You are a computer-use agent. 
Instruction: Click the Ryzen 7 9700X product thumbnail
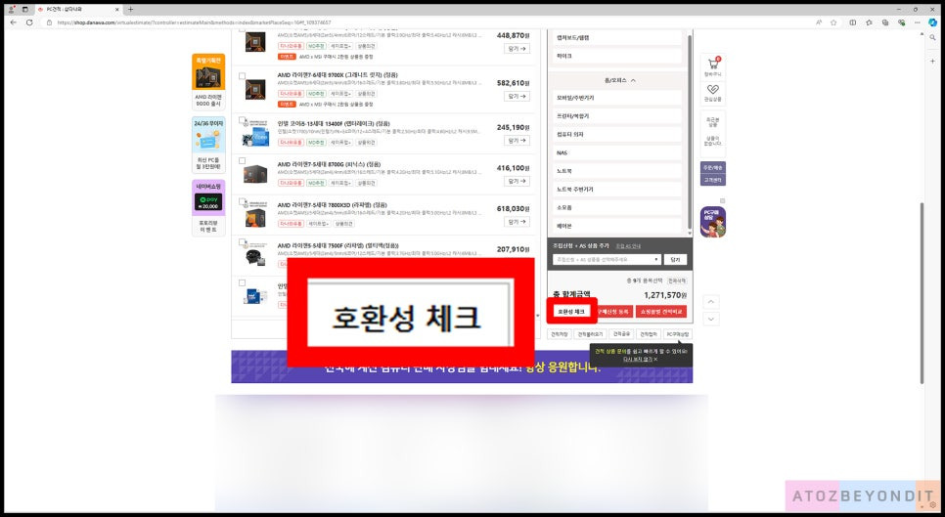255,89
